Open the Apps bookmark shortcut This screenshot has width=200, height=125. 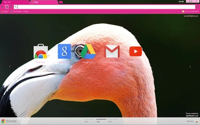pyautogui.click(x=5, y=11)
